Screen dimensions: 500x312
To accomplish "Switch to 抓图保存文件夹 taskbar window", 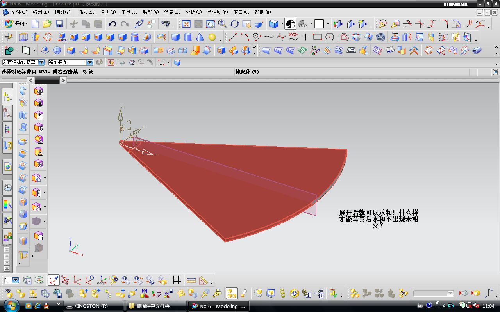I will (156, 306).
